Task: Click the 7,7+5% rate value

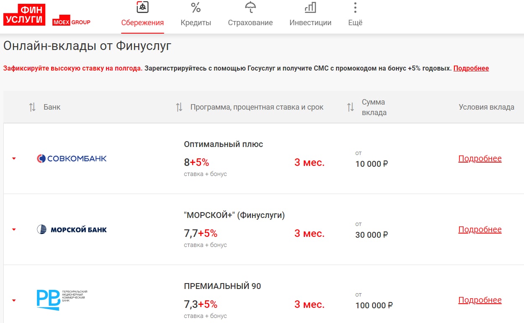Action: coord(201,234)
